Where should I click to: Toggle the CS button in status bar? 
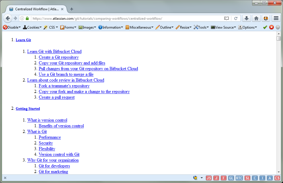277,178
